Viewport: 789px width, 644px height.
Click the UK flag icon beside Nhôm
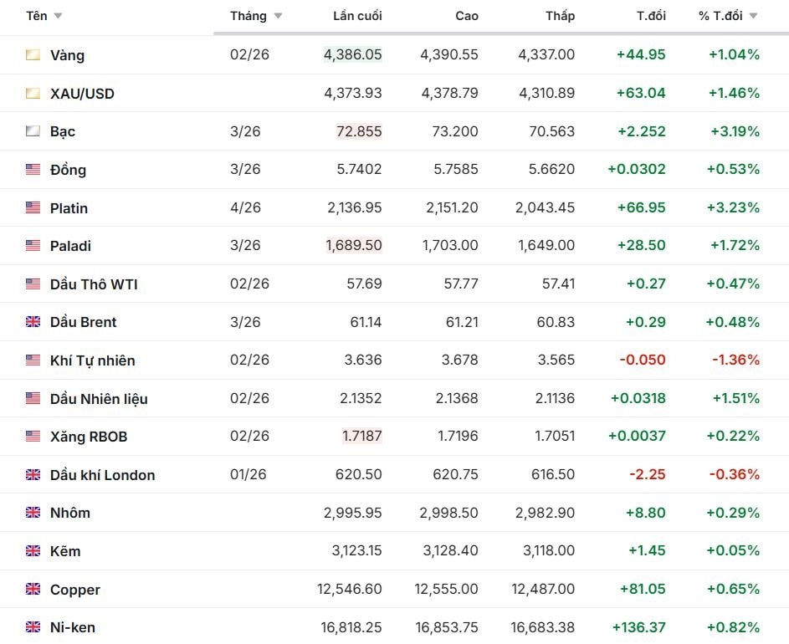coord(33,513)
